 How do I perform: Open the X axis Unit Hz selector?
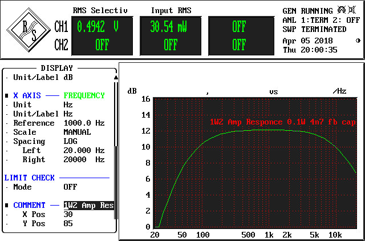[68, 105]
